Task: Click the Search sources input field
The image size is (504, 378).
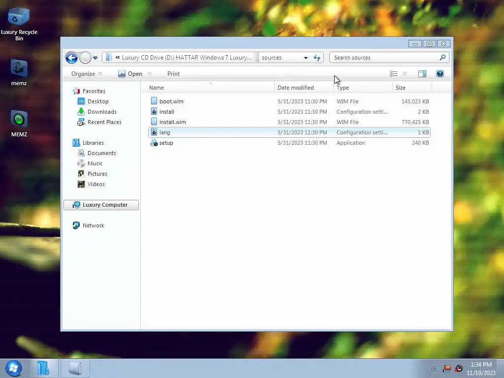Action: pyautogui.click(x=385, y=58)
